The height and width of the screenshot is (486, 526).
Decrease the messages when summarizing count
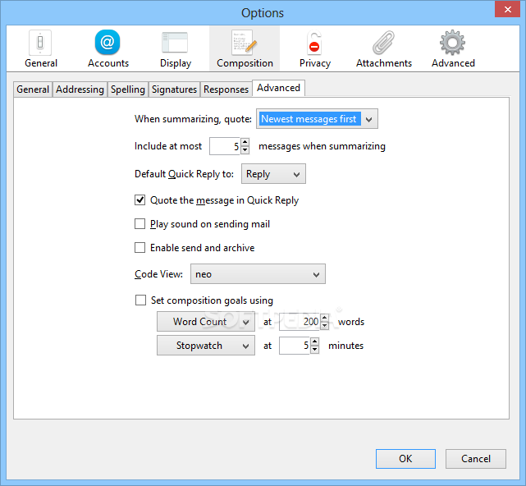[245, 150]
